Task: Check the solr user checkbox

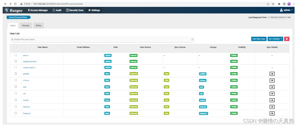Action: [x=16, y=87]
